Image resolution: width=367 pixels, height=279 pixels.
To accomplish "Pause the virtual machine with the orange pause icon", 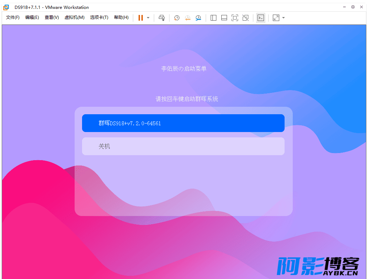I will point(140,18).
